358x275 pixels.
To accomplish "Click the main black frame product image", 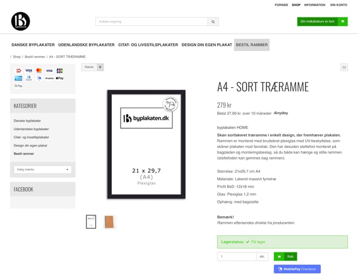I will pos(147,144).
